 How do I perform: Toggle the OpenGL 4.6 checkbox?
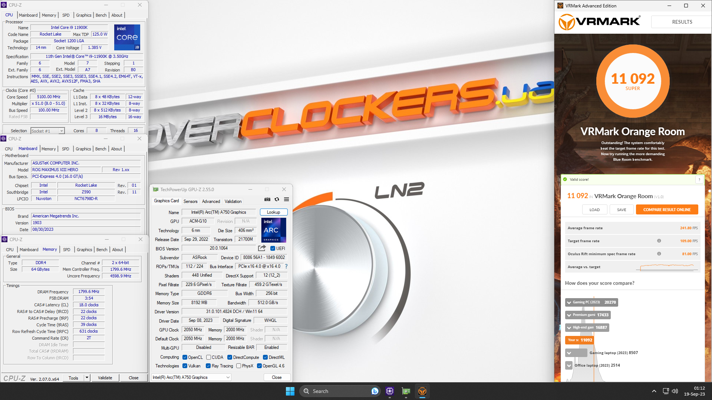[260, 366]
